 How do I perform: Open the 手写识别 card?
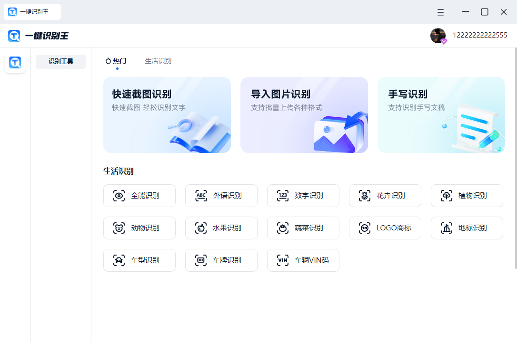(x=441, y=115)
